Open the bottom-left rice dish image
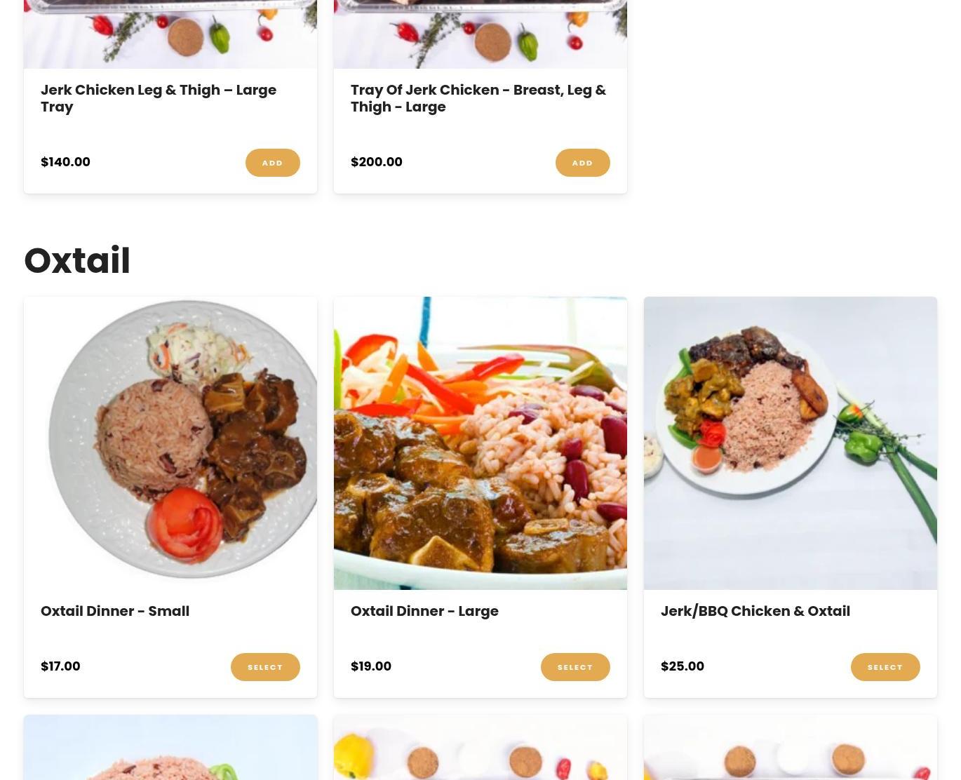Image resolution: width=961 pixels, height=780 pixels. [170, 748]
